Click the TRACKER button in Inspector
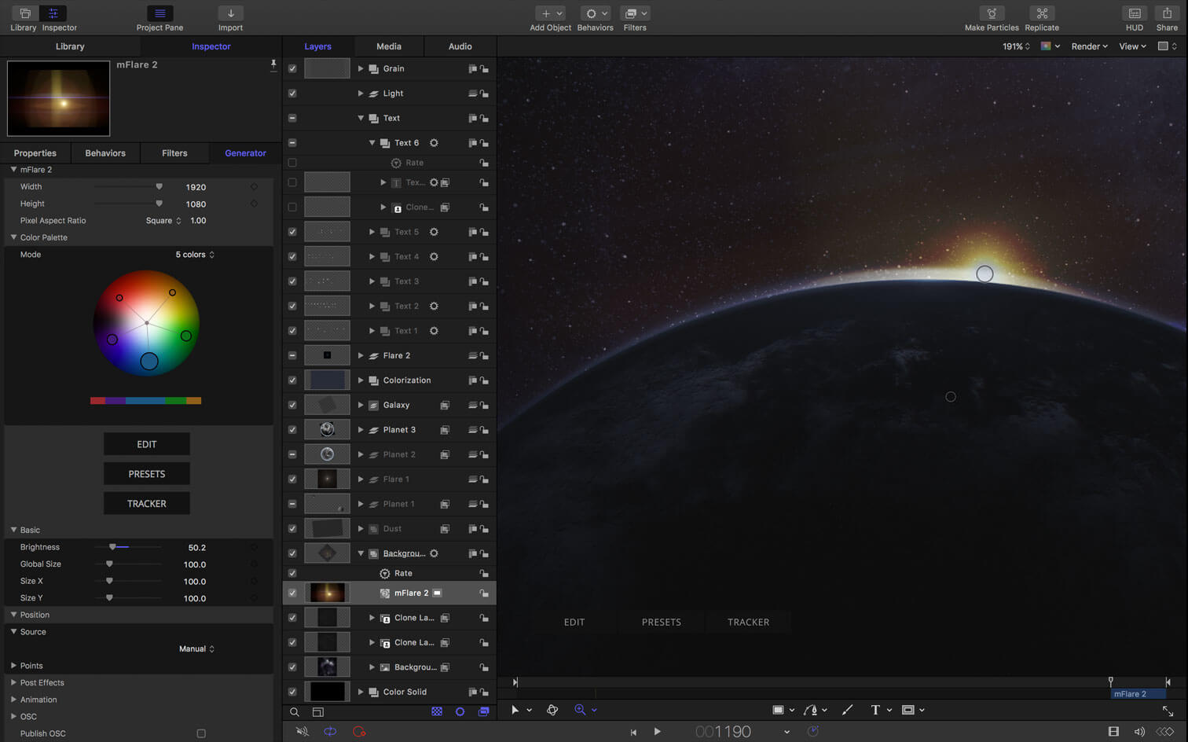This screenshot has width=1188, height=742. 147,504
